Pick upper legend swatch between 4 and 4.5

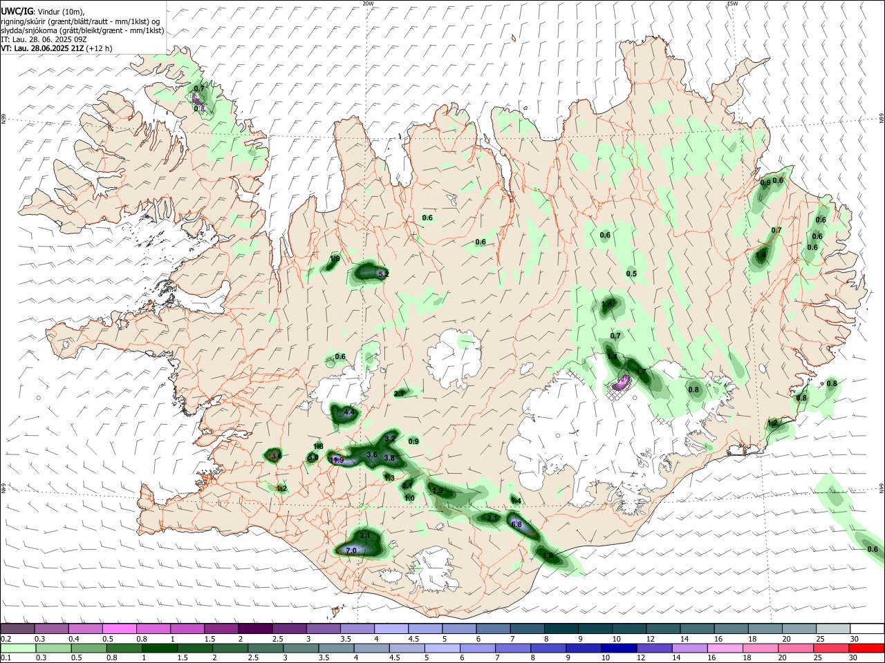tap(390, 628)
